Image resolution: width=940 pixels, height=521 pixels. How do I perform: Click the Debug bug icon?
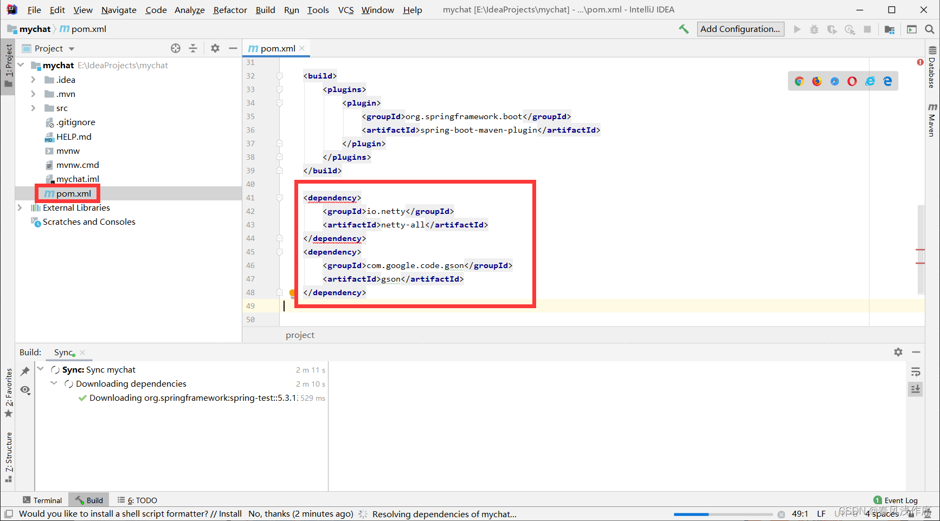tap(814, 29)
